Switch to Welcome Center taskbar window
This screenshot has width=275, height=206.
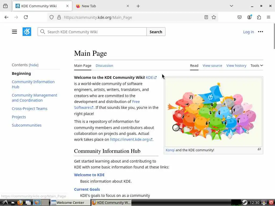tap(70, 203)
